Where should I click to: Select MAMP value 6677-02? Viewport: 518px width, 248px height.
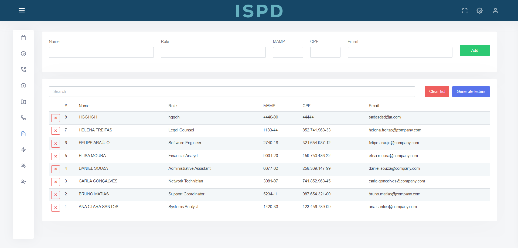[x=271, y=168]
